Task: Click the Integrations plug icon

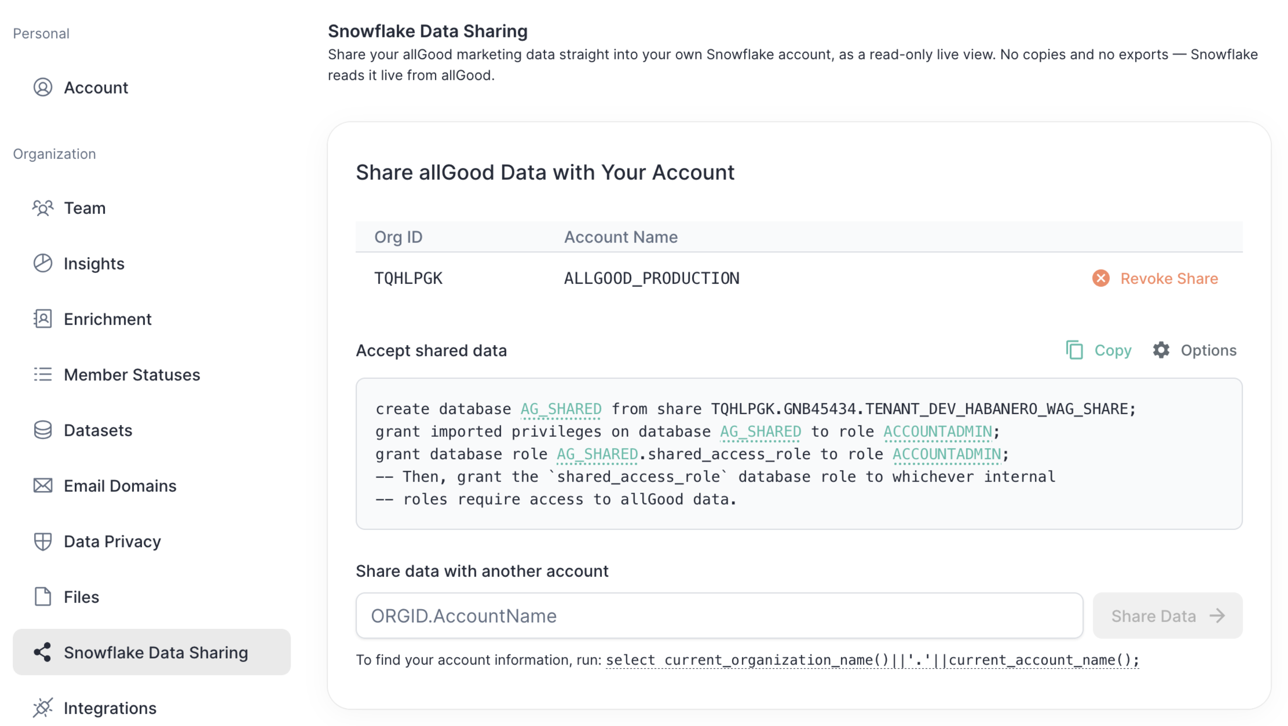Action: [43, 708]
